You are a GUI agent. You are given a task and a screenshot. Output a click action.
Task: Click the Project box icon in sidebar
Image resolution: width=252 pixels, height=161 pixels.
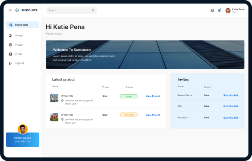click(x=10, y=45)
